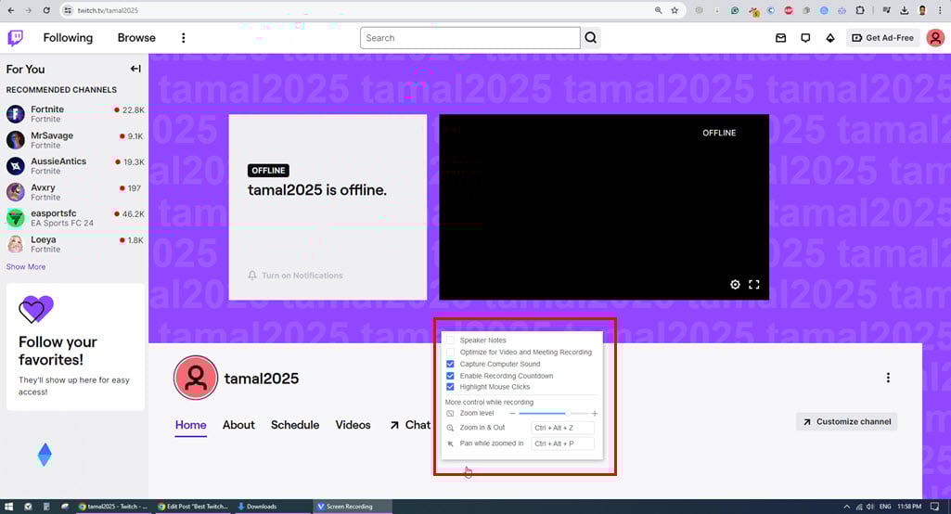
Task: Click the tamal2025 channel name heading
Action: [x=262, y=379]
